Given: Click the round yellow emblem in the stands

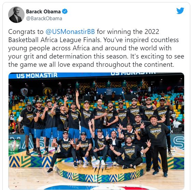Looking at the screenshot, I should coord(47,91).
